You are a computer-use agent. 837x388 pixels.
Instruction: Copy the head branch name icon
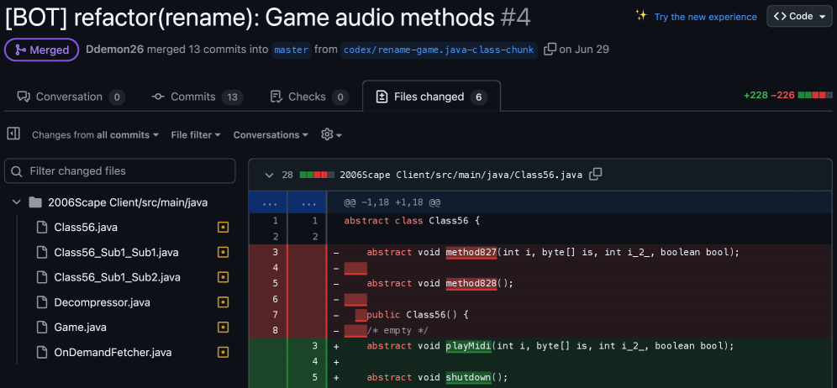click(550, 50)
